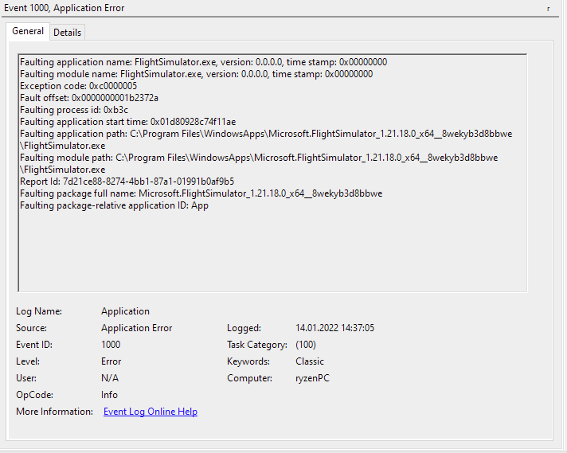Click the Source value Application Error

[137, 328]
